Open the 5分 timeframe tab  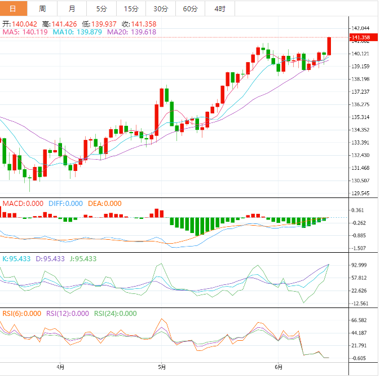101,8
